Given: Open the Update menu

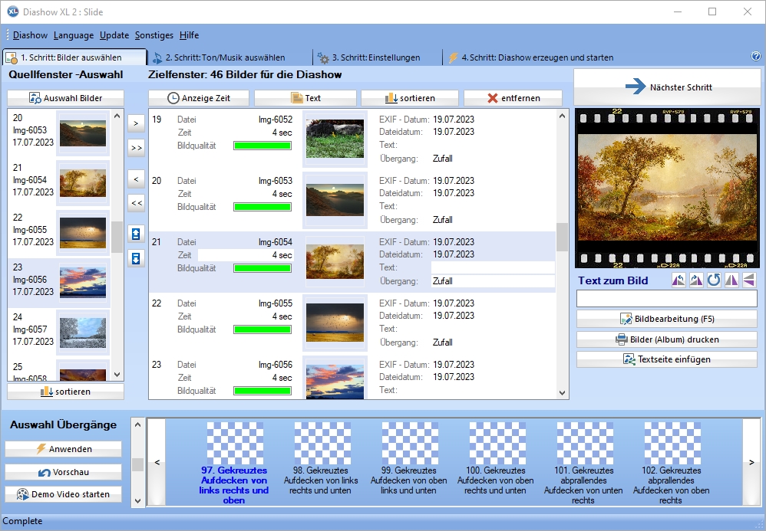Looking at the screenshot, I should pos(114,35).
